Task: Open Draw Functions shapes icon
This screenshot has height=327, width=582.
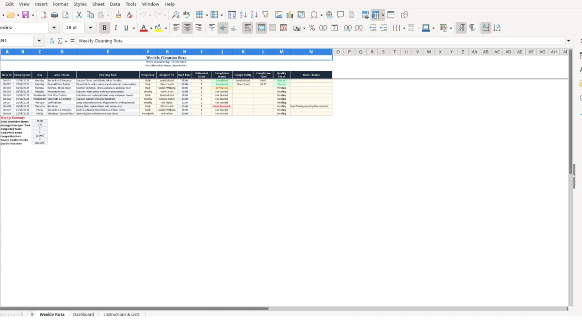Action: (x=404, y=15)
